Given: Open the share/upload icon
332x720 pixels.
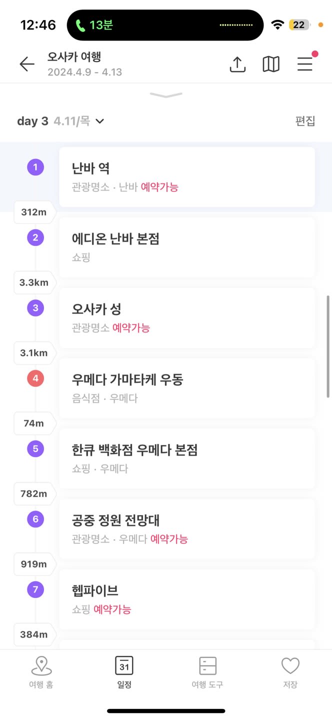Looking at the screenshot, I should pos(237,64).
